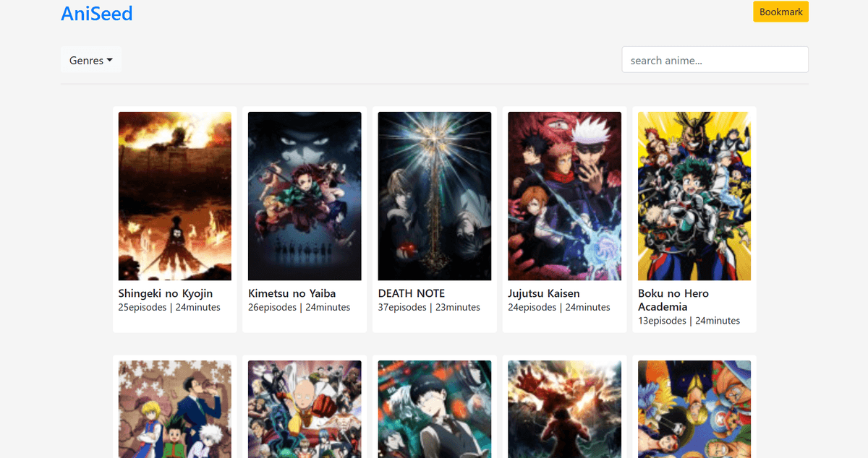
Task: Open the Genres dropdown menu
Action: coord(90,61)
